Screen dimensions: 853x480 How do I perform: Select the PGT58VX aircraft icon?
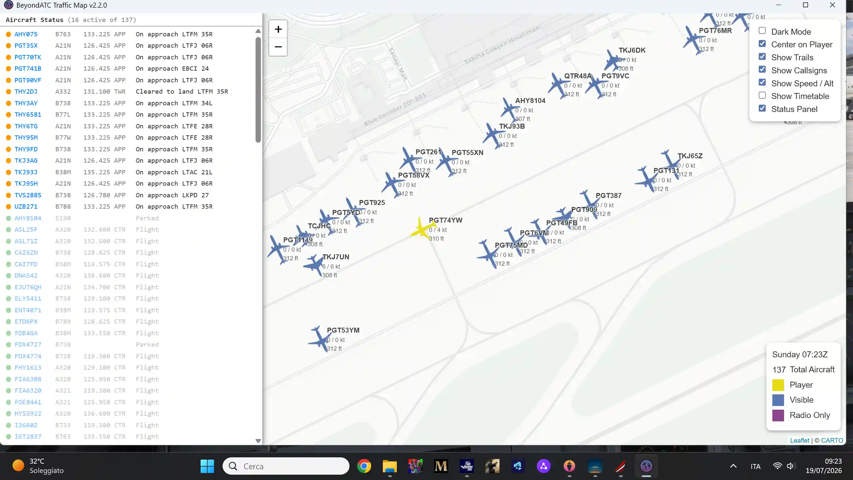[x=393, y=185]
